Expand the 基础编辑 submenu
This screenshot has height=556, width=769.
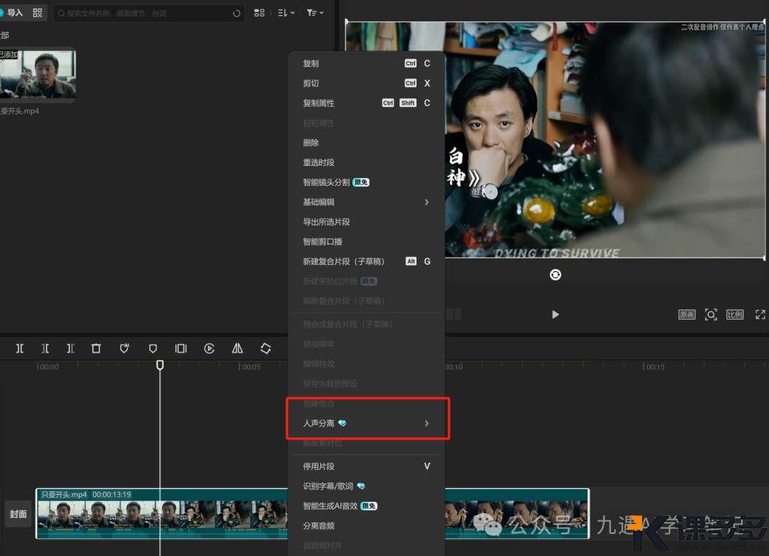pyautogui.click(x=367, y=202)
